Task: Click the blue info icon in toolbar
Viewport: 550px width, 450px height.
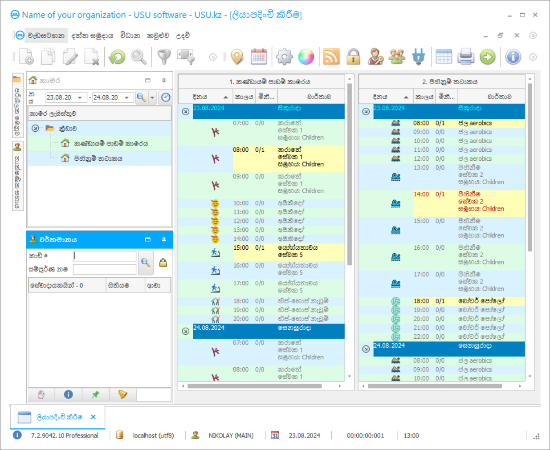Action: point(513,57)
